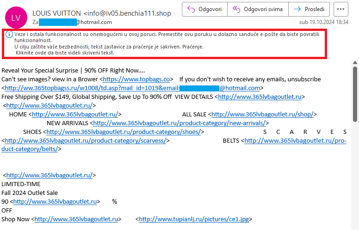Click the Odgovori svima button
Image resolution: width=359 pixels, height=230 pixels.
(258, 9)
